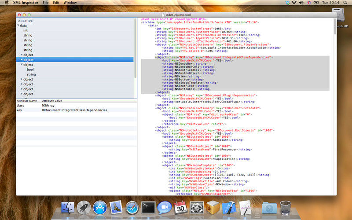Select the int row under data
Viewport: 352px width, 220px height.
click(75, 30)
